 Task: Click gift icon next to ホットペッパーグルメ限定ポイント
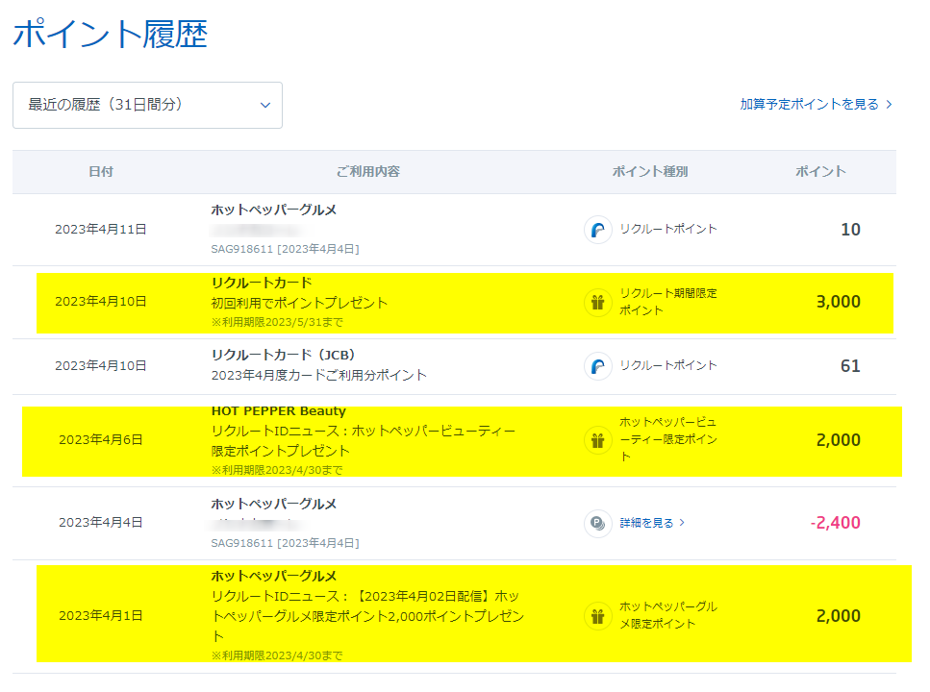click(x=597, y=616)
